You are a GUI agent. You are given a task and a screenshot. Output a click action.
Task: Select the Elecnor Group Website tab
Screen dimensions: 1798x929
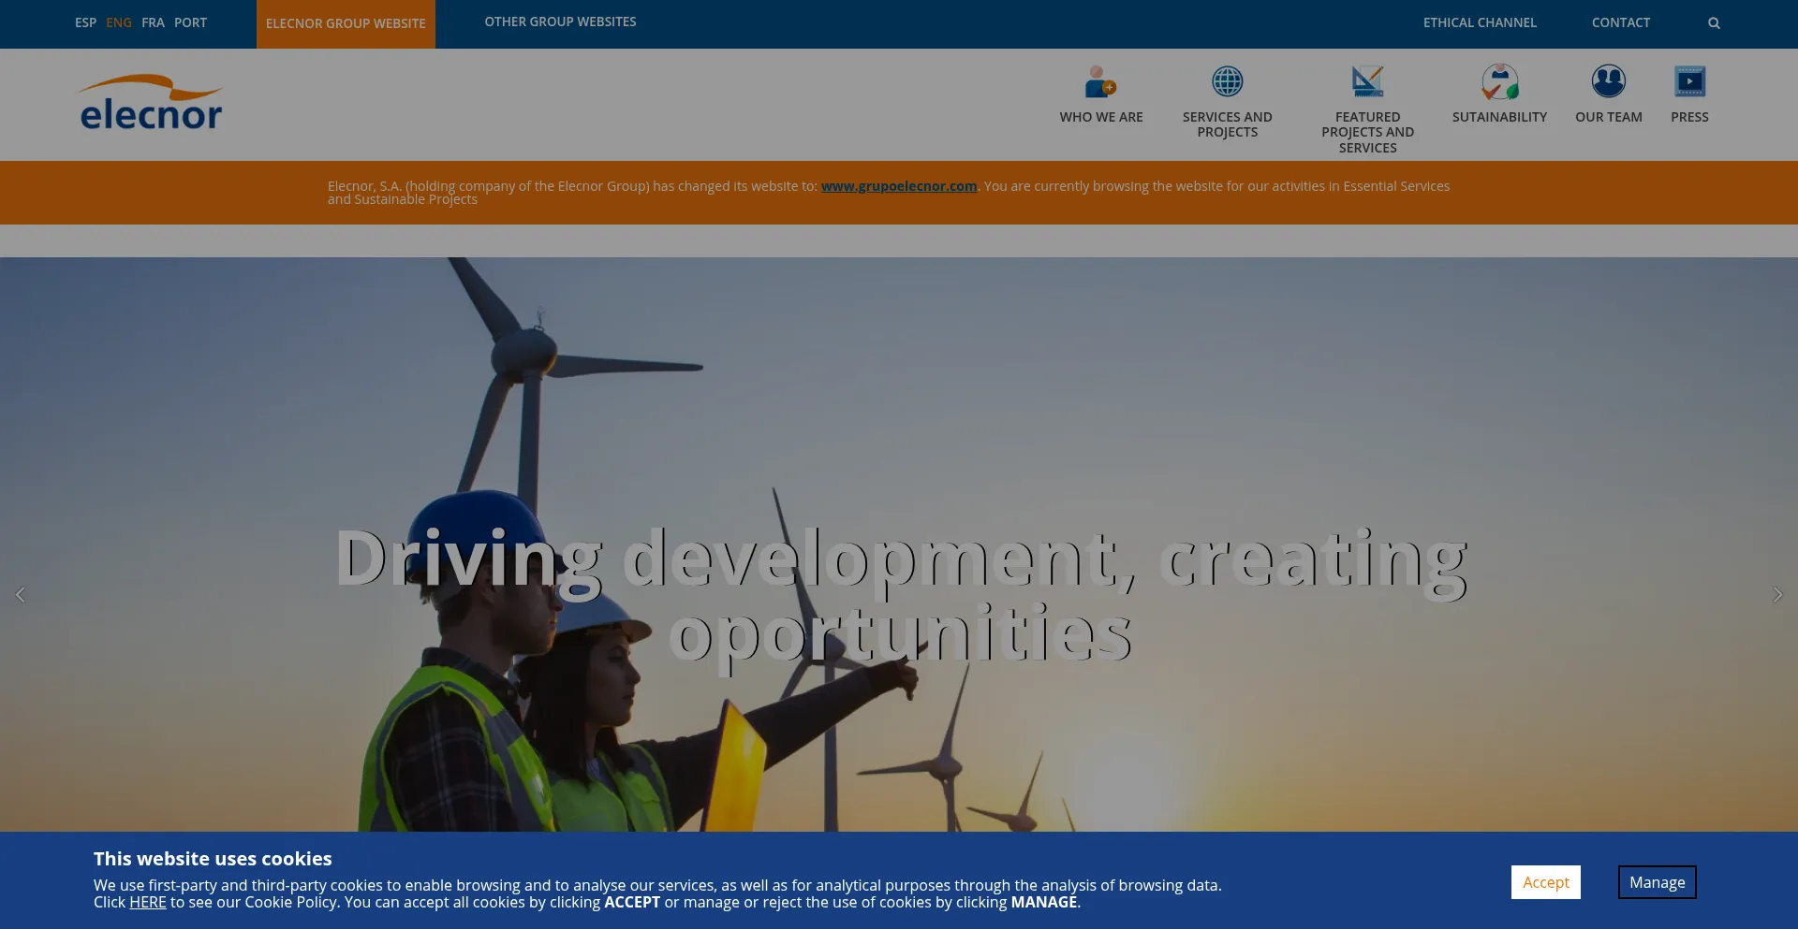346,23
